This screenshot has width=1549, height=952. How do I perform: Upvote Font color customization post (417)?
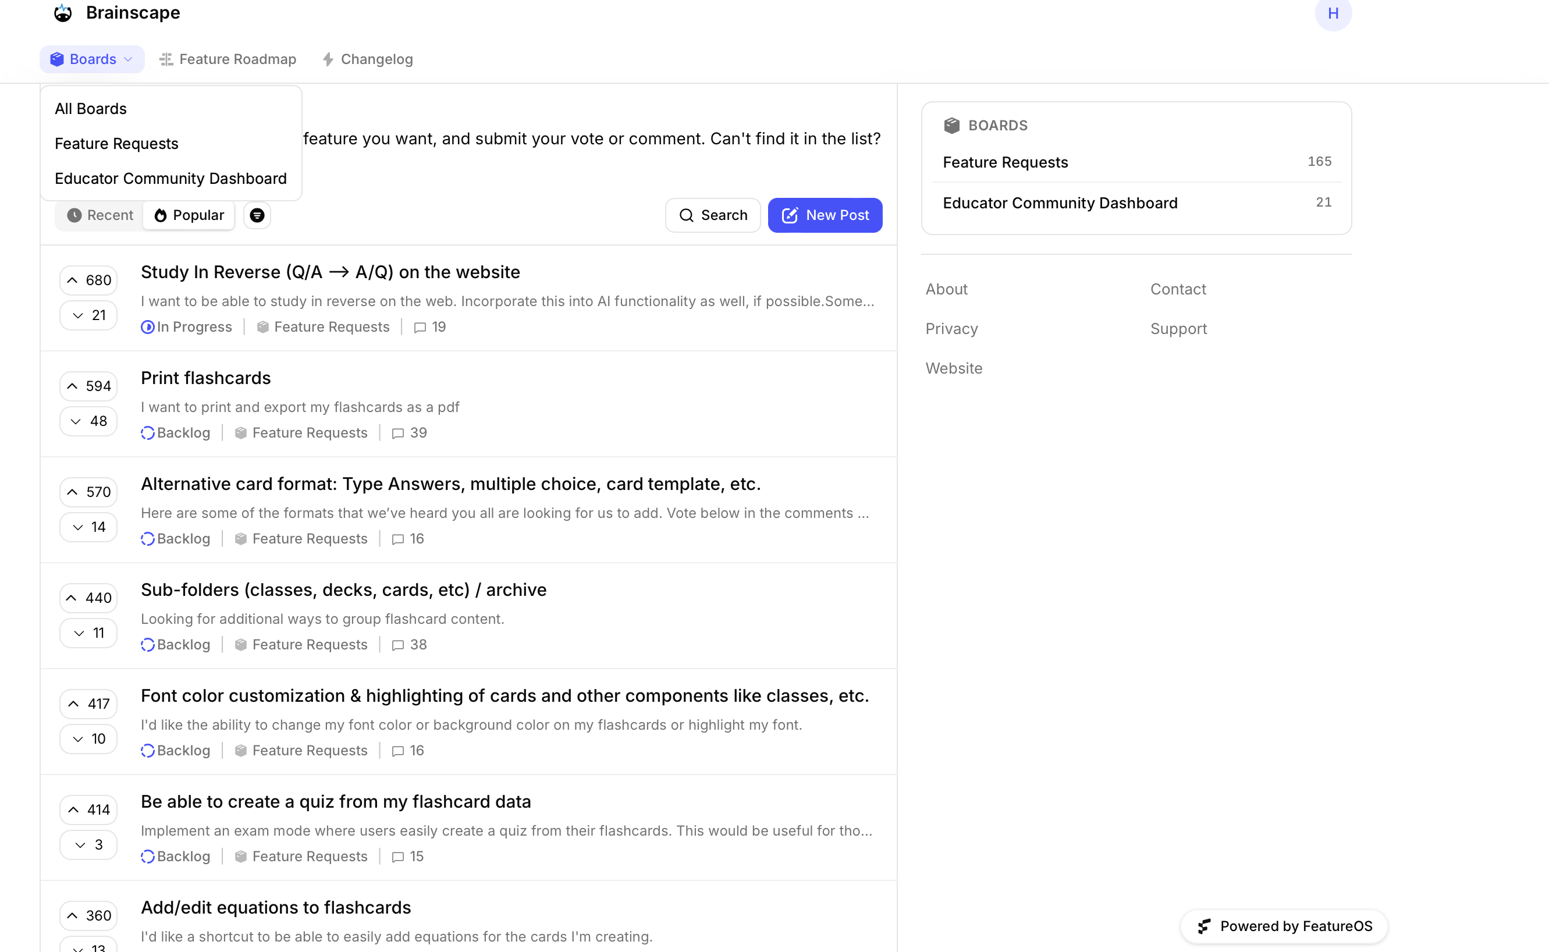point(89,704)
